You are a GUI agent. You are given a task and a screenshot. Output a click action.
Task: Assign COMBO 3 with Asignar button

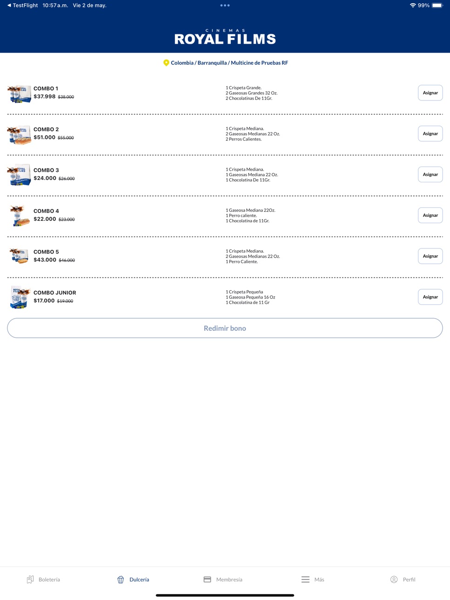pyautogui.click(x=430, y=174)
